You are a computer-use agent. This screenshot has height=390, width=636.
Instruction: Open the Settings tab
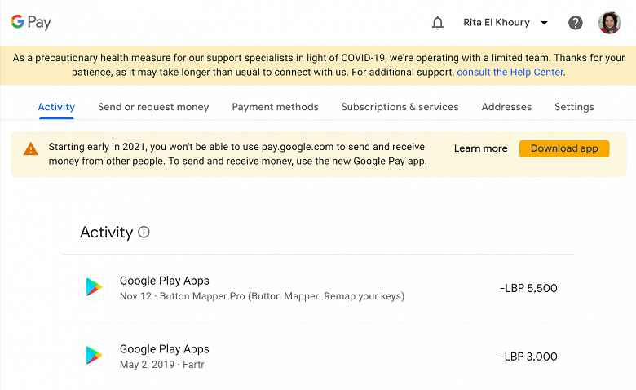point(574,107)
